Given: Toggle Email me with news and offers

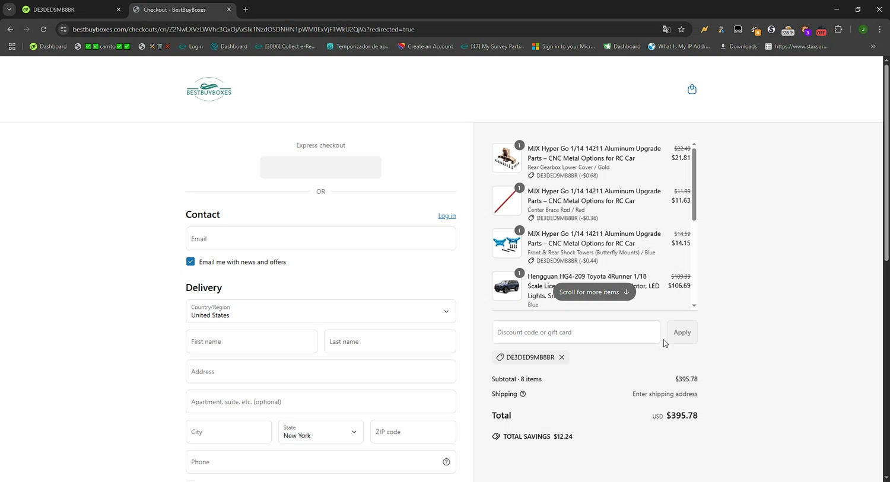Looking at the screenshot, I should pos(190,261).
